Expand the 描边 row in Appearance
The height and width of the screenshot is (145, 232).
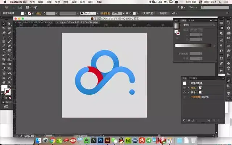pyautogui.click(x=188, y=88)
